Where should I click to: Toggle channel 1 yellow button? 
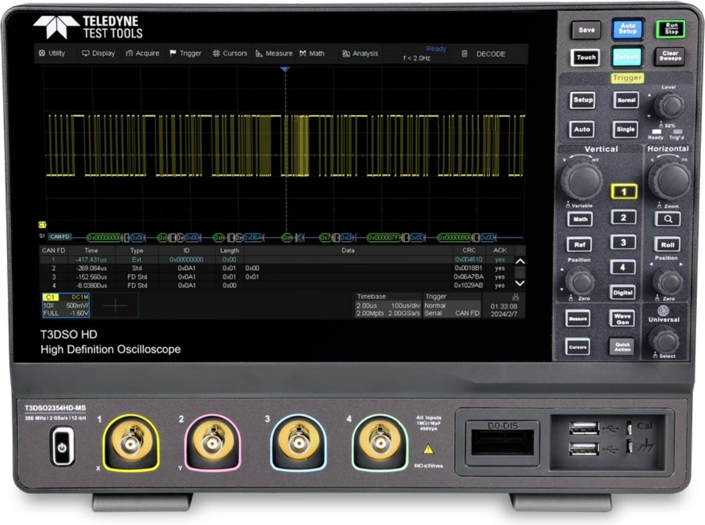pos(624,191)
